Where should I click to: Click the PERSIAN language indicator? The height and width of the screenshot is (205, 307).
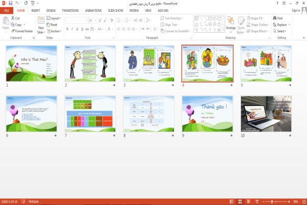(33, 201)
